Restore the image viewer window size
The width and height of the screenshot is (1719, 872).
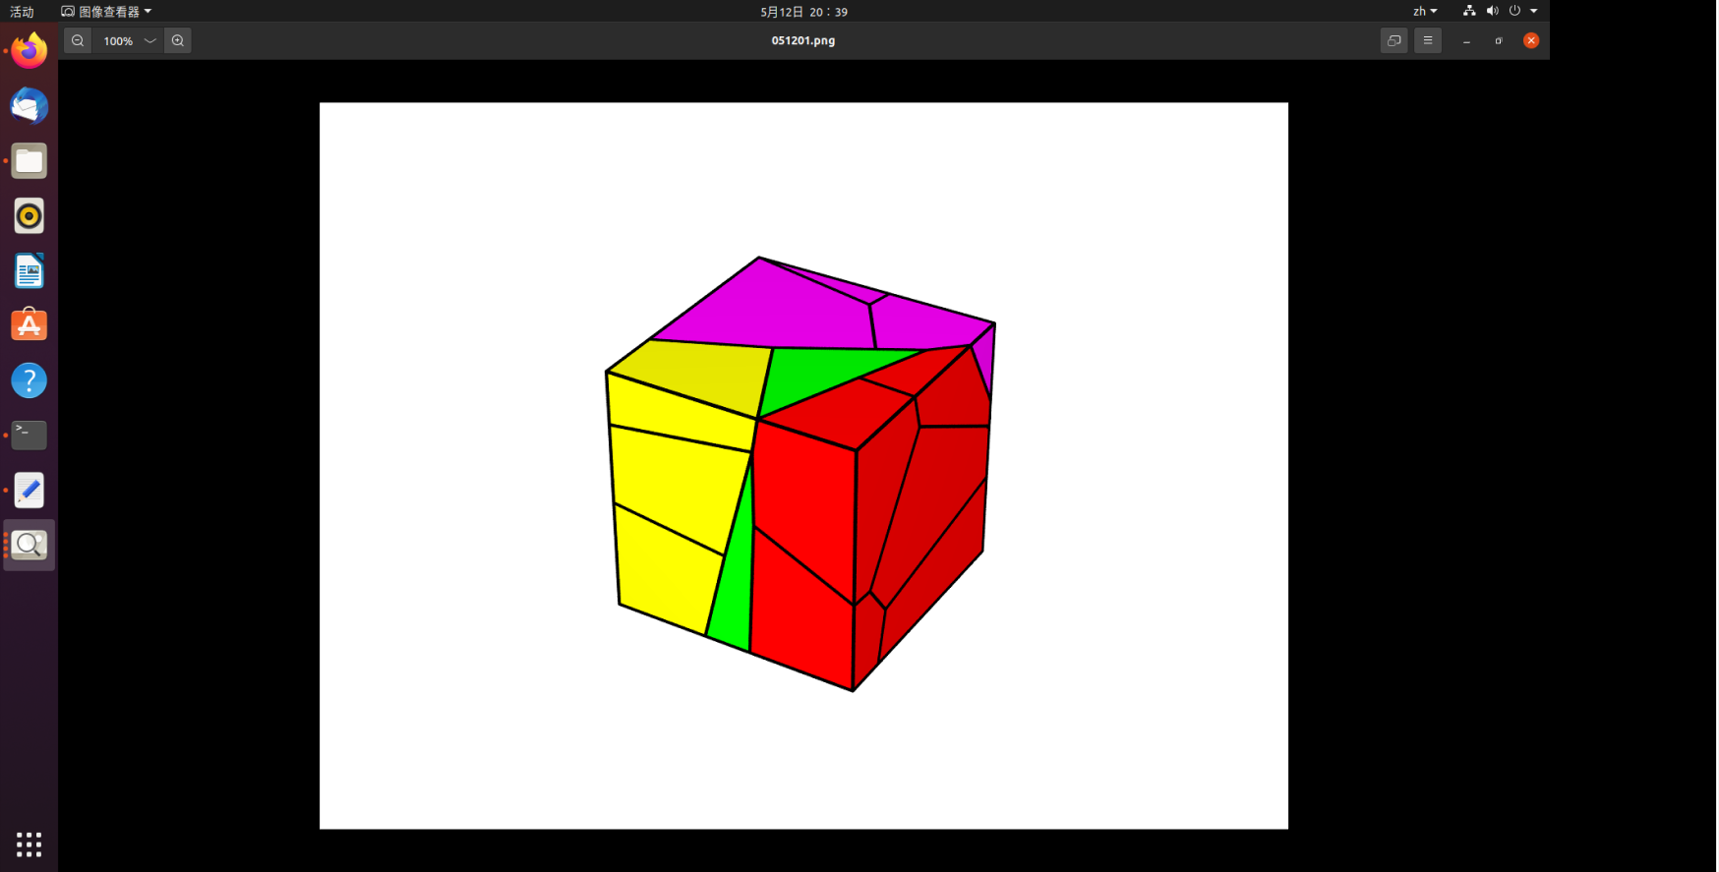click(x=1499, y=40)
